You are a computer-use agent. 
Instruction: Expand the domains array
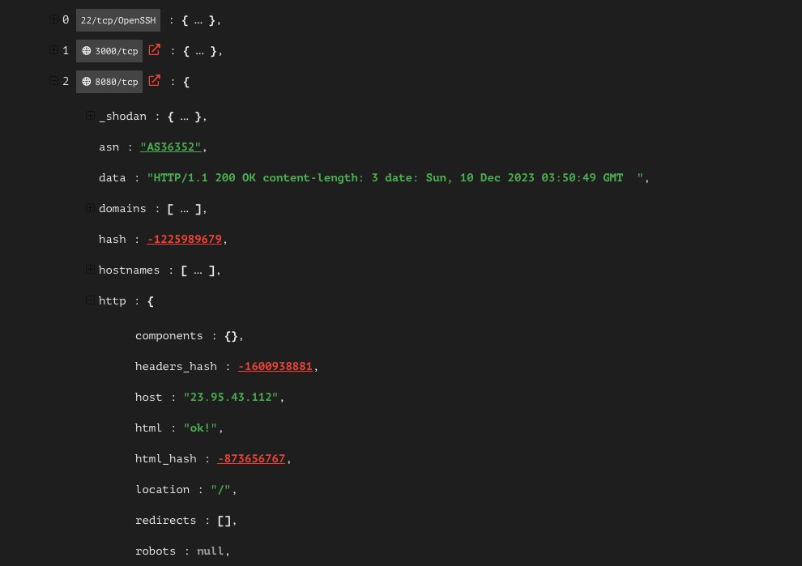tap(90, 207)
